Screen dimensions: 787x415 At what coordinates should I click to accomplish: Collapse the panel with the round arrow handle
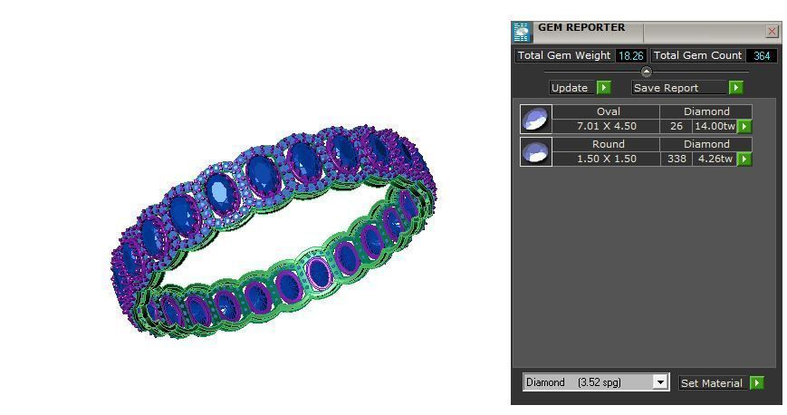(647, 72)
